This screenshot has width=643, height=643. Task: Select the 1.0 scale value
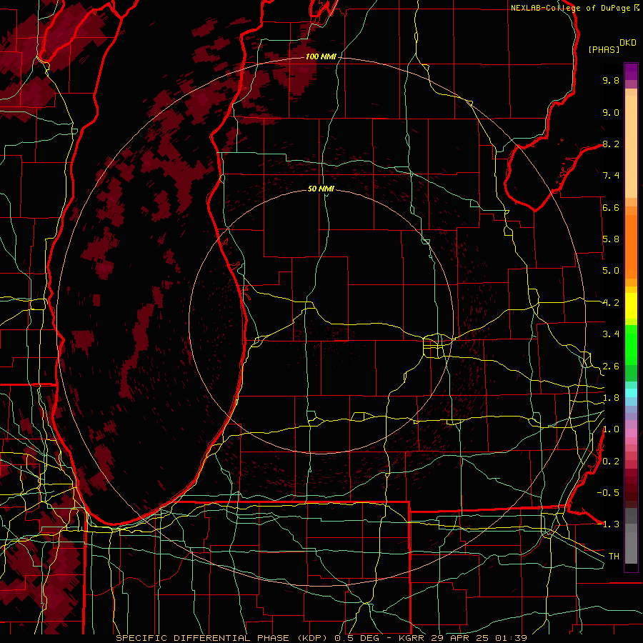click(611, 429)
